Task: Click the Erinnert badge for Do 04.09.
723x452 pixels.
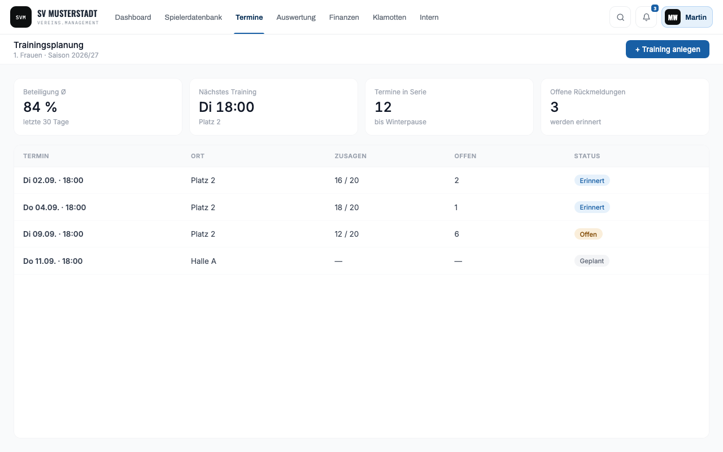Action: coord(592,207)
